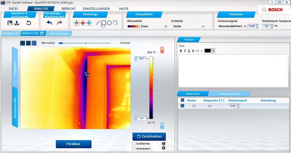Click the red hot thermometer icon
The width and height of the screenshot is (291, 153).
click(162, 50)
